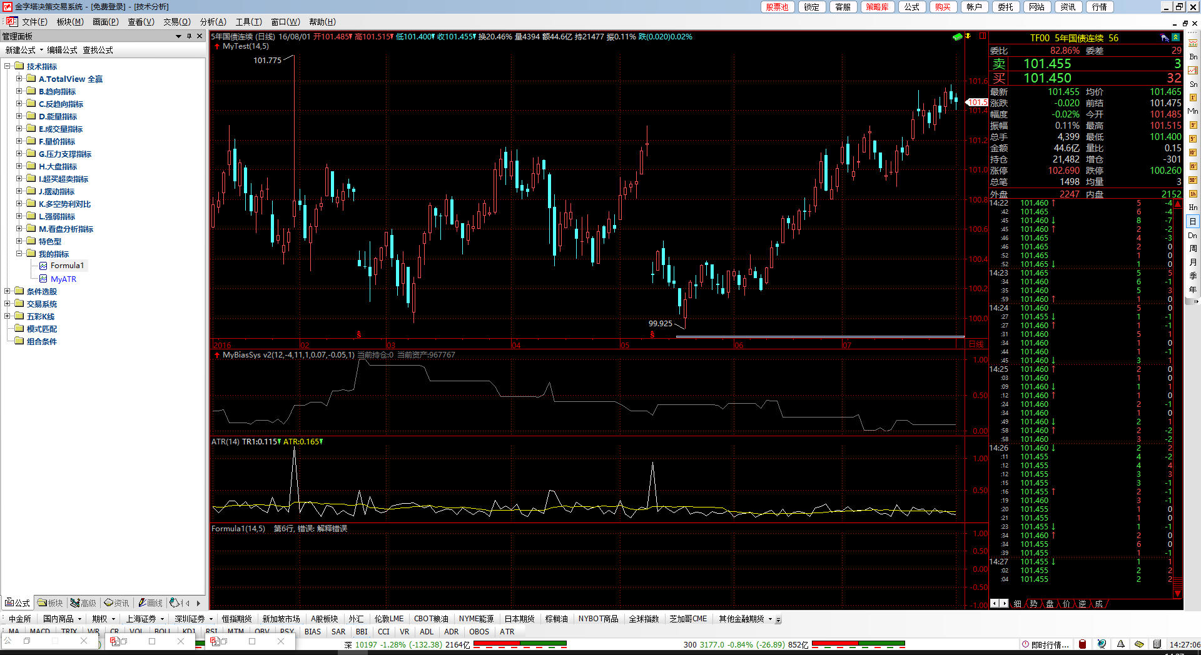Click the candlestick chart icon atop right toolbar
Viewport: 1201px width, 655px height.
pyautogui.click(x=1193, y=43)
